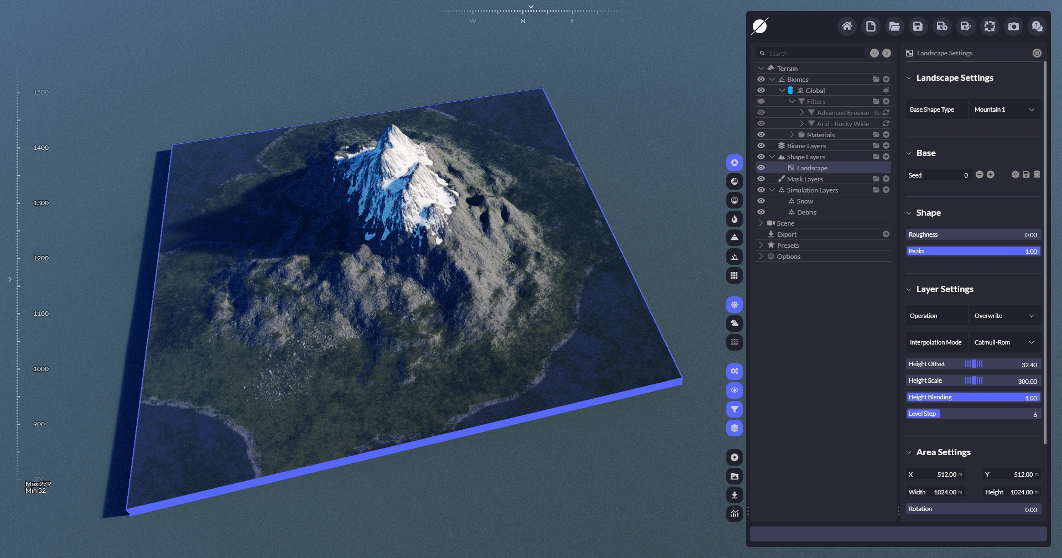Open the help chat bubble icon

(x=1037, y=26)
